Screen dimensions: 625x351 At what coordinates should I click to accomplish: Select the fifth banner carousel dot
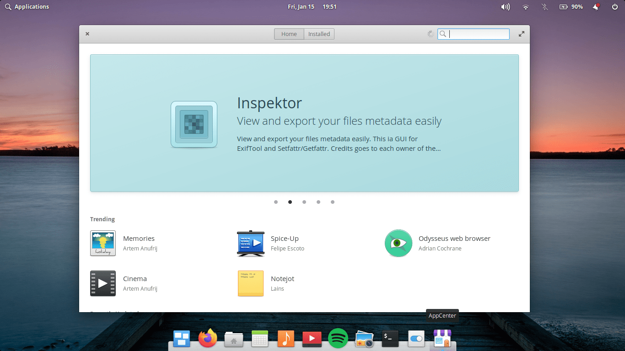pyautogui.click(x=333, y=202)
